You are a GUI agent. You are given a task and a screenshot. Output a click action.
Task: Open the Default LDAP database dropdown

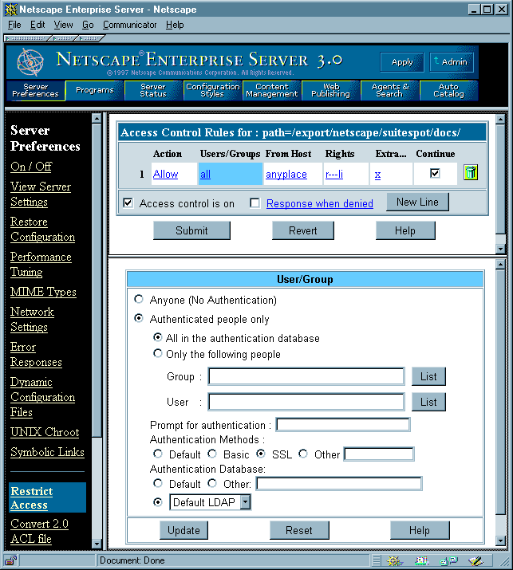pyautogui.click(x=246, y=502)
